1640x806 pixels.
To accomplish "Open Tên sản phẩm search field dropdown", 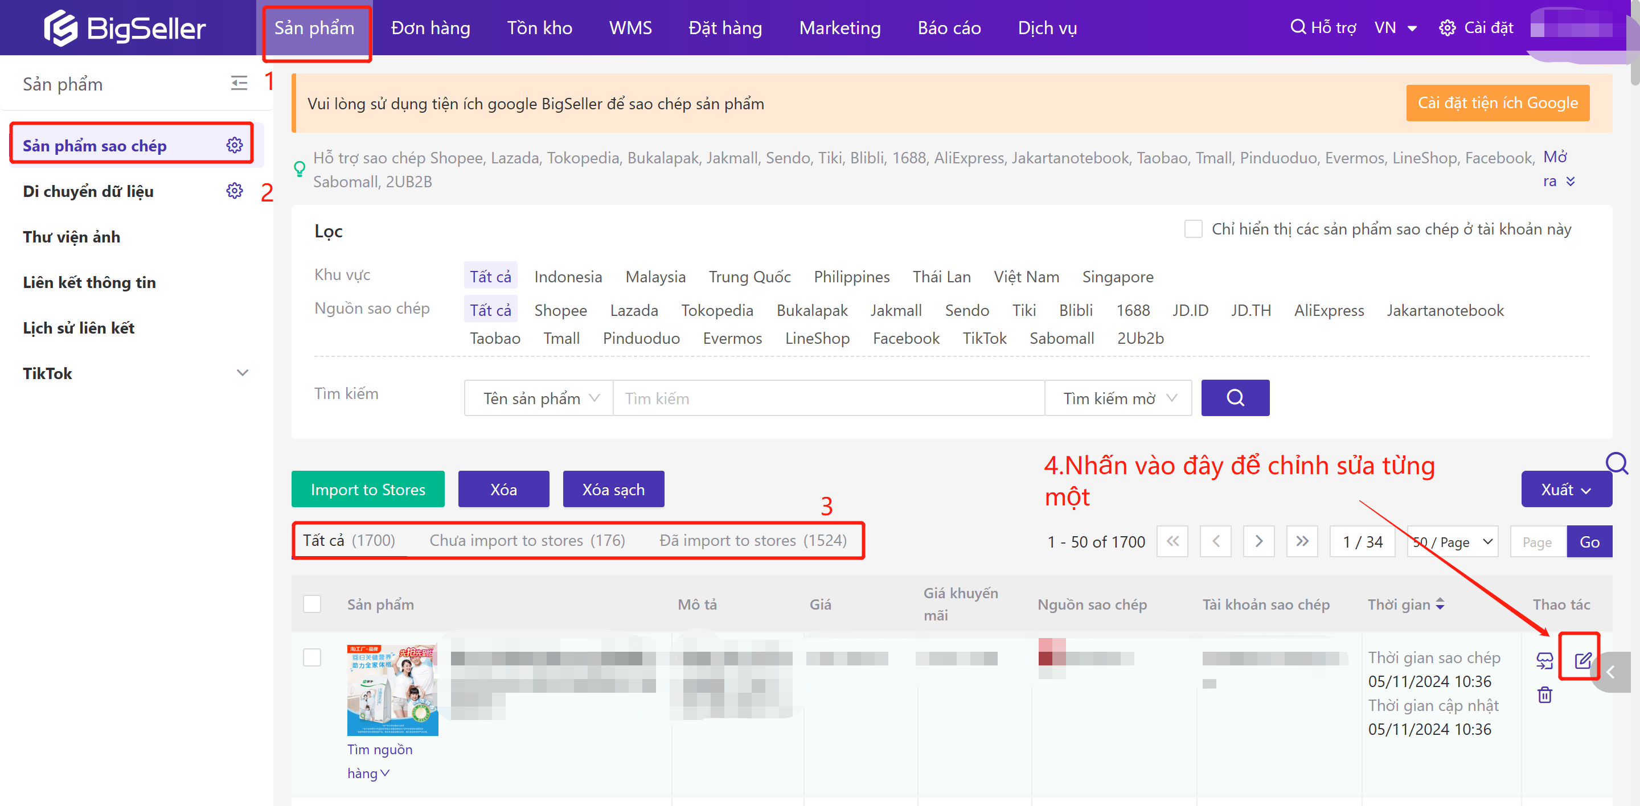I will point(539,398).
